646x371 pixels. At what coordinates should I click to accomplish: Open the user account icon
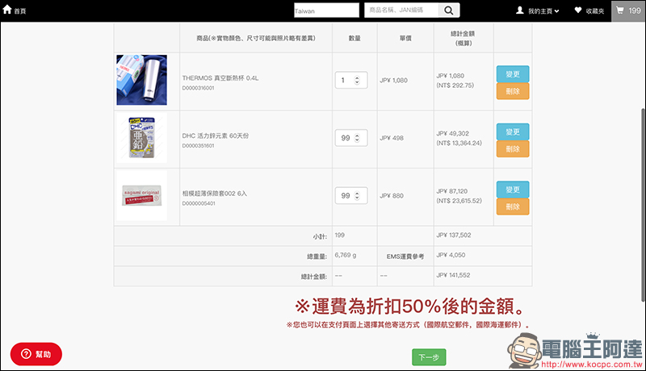(520, 10)
